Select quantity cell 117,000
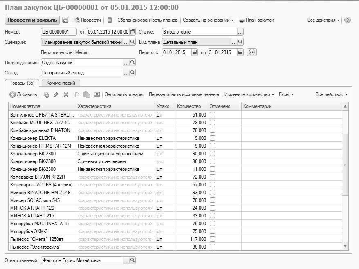Viewport: 359px width, 269px height. 191,239
